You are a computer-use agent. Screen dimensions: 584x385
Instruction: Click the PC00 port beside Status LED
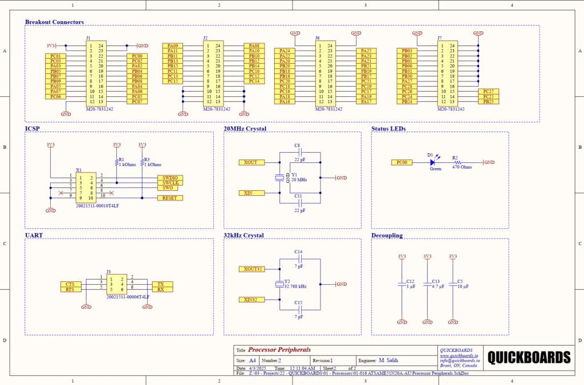click(403, 162)
